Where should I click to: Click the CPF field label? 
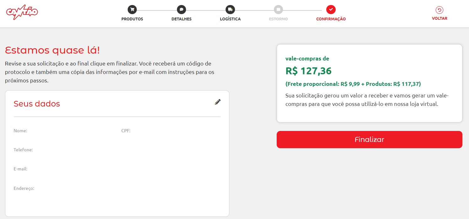click(126, 131)
